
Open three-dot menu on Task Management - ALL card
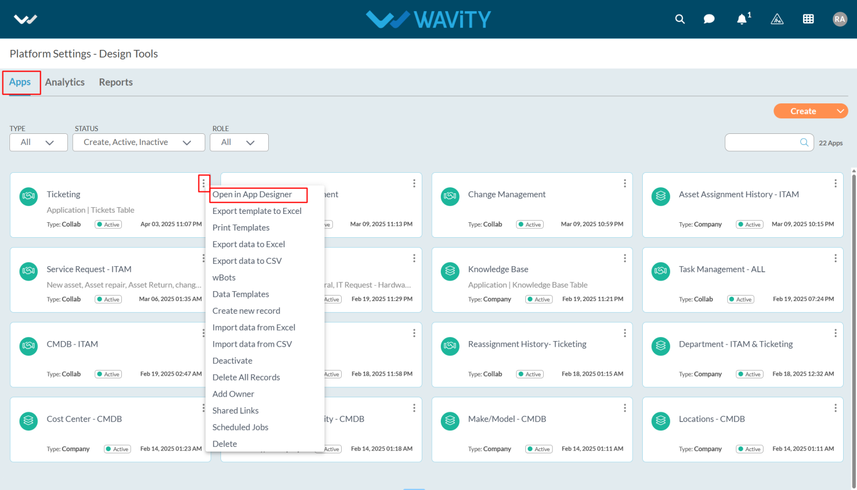[x=835, y=258]
